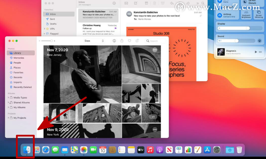Toggle Screen Mirroring in Control Center

259,14
